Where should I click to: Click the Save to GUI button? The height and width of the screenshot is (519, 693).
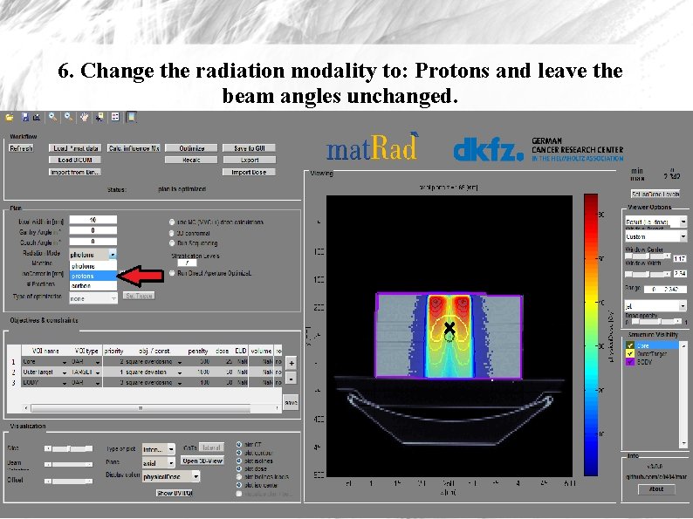click(x=250, y=148)
